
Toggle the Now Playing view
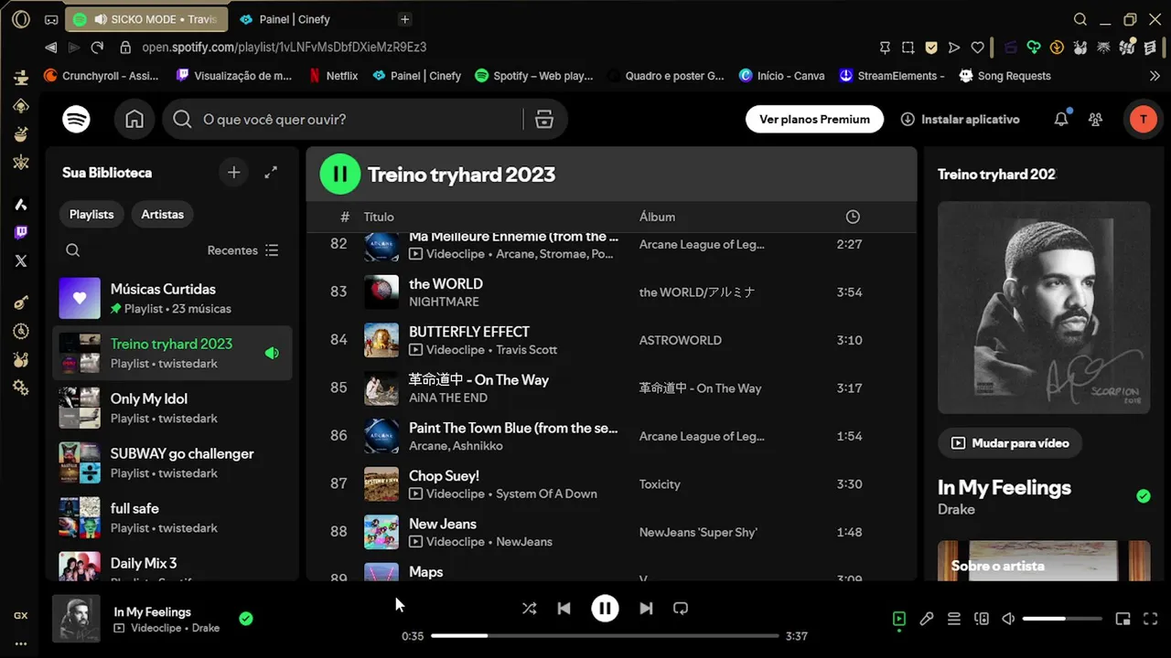[x=899, y=619]
